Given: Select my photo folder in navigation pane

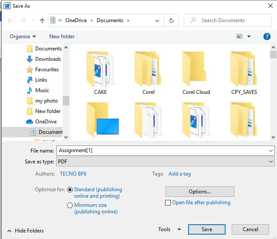Looking at the screenshot, I should [x=42, y=101].
